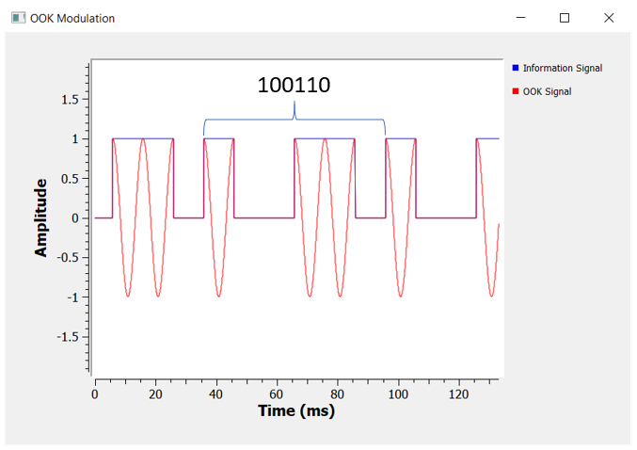Click the "Amplitude" axis title
The height and width of the screenshot is (450, 637).
[x=41, y=217]
